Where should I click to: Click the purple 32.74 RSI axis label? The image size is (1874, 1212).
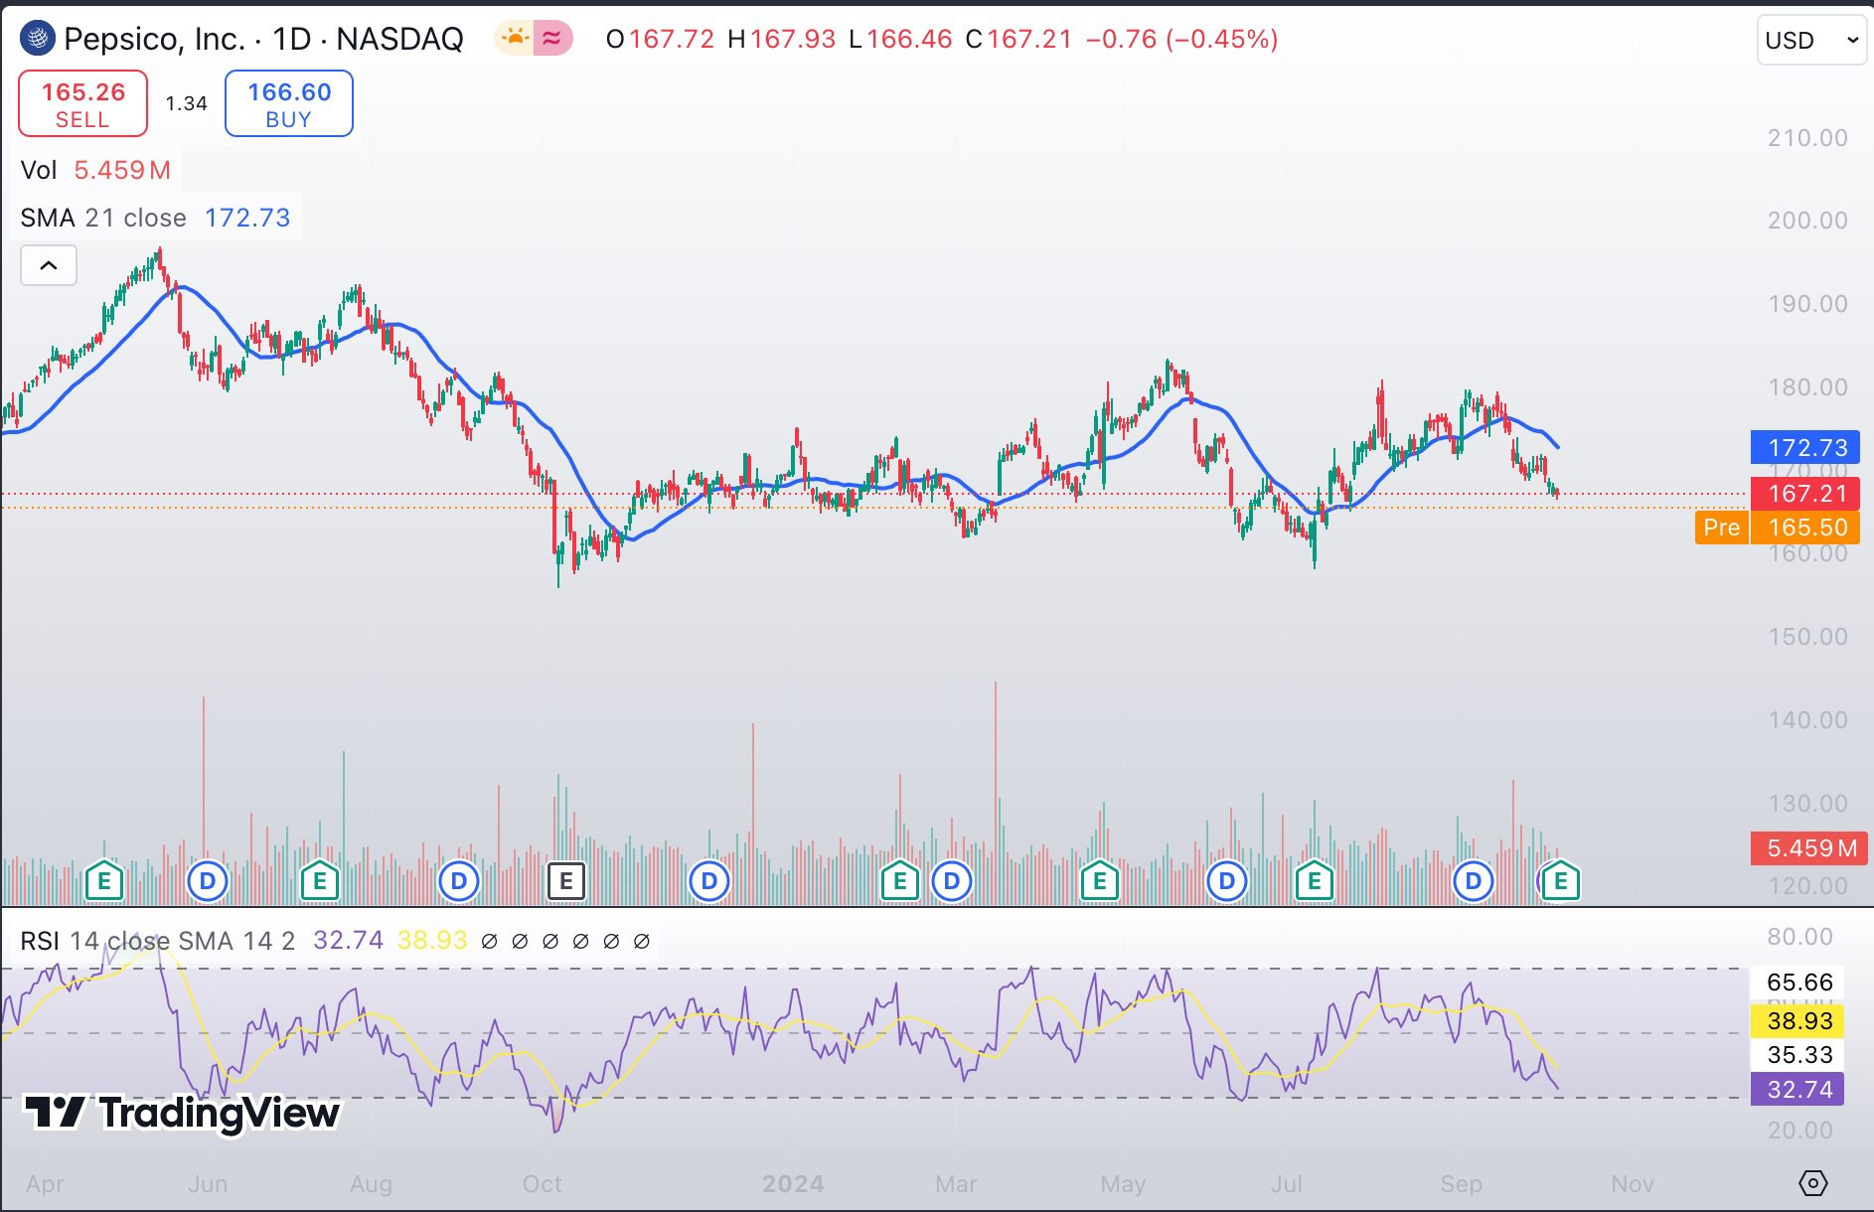[1797, 1089]
